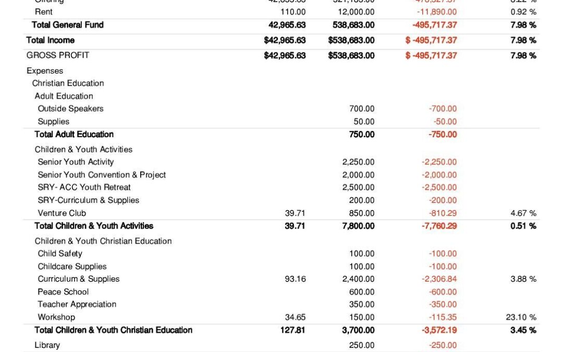563x352 pixels.
Task: Select the GROSS PROFIT label
Action: 58,55
